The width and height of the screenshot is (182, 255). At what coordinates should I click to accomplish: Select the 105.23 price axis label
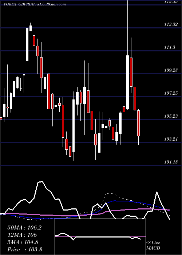coord(171,116)
